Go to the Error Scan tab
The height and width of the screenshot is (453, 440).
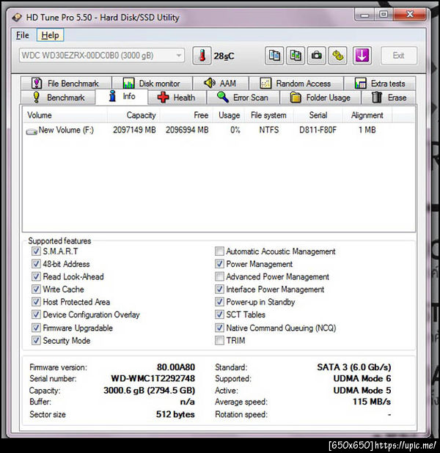[243, 97]
